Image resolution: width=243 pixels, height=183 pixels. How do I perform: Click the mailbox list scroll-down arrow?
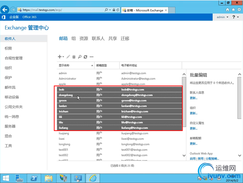(184, 155)
